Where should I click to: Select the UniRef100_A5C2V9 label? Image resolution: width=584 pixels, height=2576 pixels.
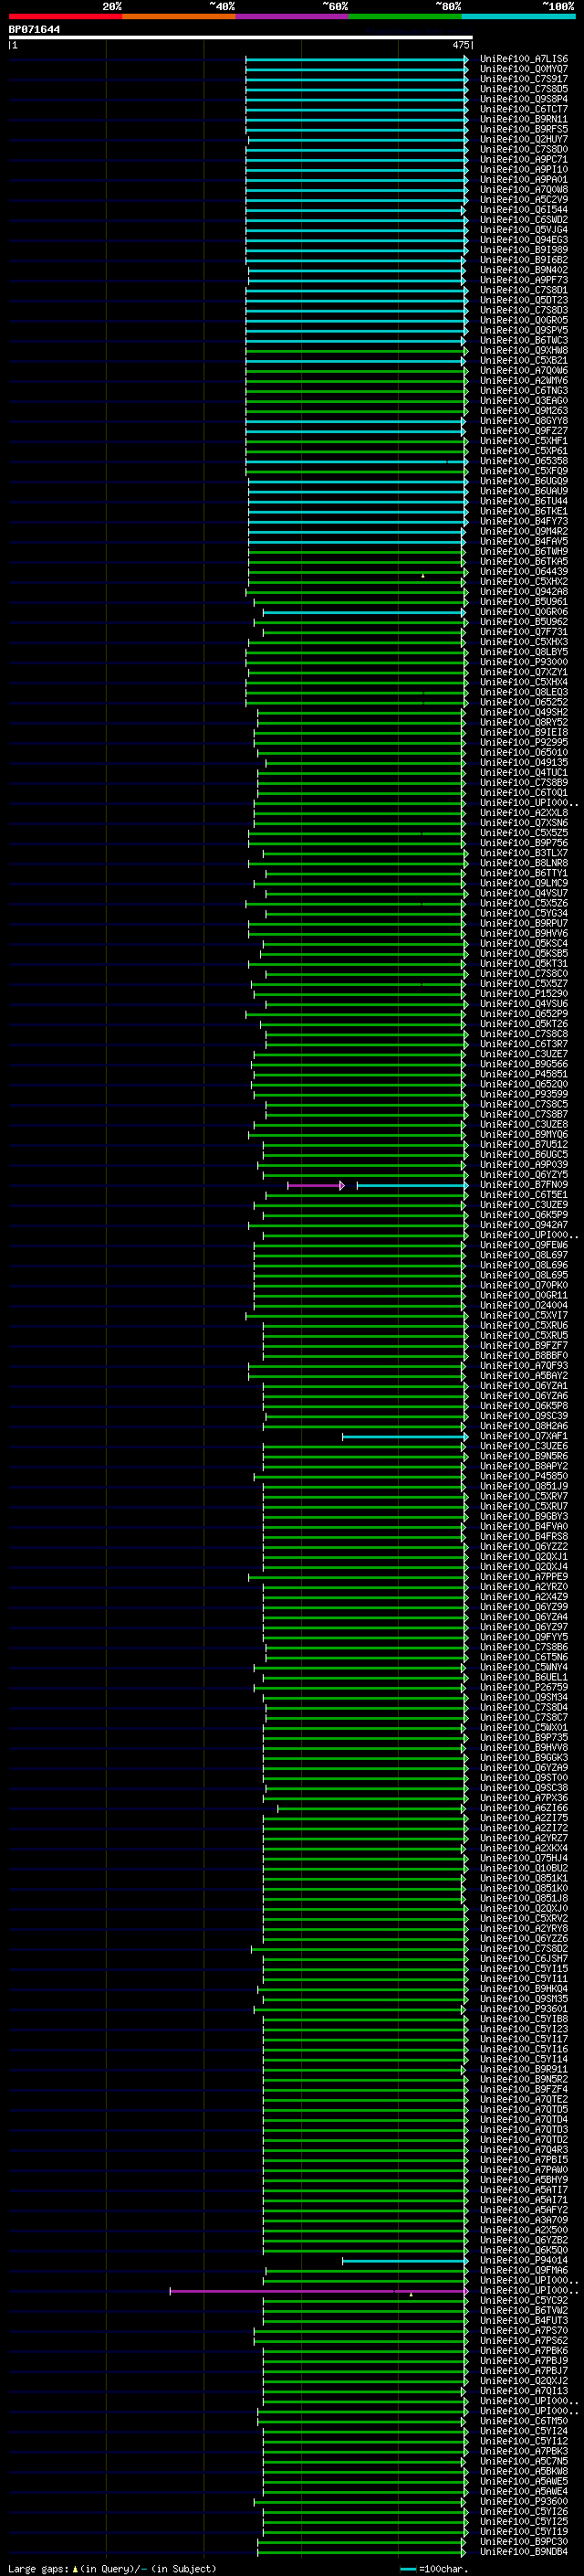(x=523, y=200)
